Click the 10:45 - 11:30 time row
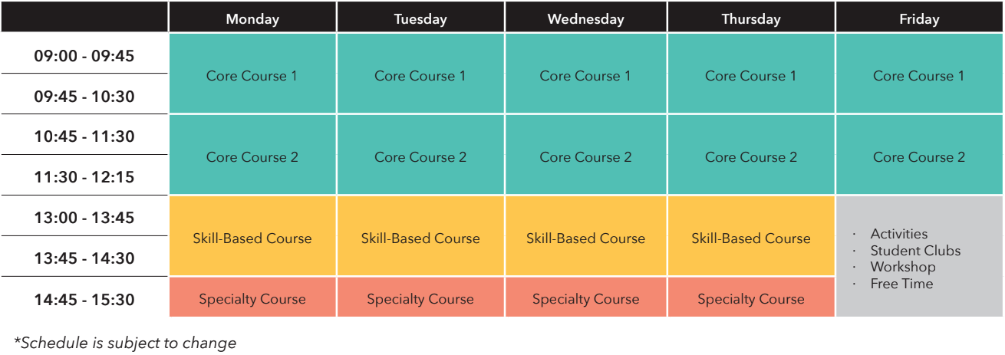Viewport: 1005px width, 355px height. (84, 136)
